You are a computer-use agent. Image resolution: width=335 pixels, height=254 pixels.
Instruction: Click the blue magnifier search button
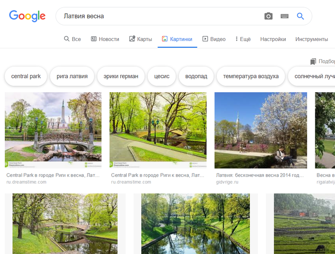(x=301, y=16)
